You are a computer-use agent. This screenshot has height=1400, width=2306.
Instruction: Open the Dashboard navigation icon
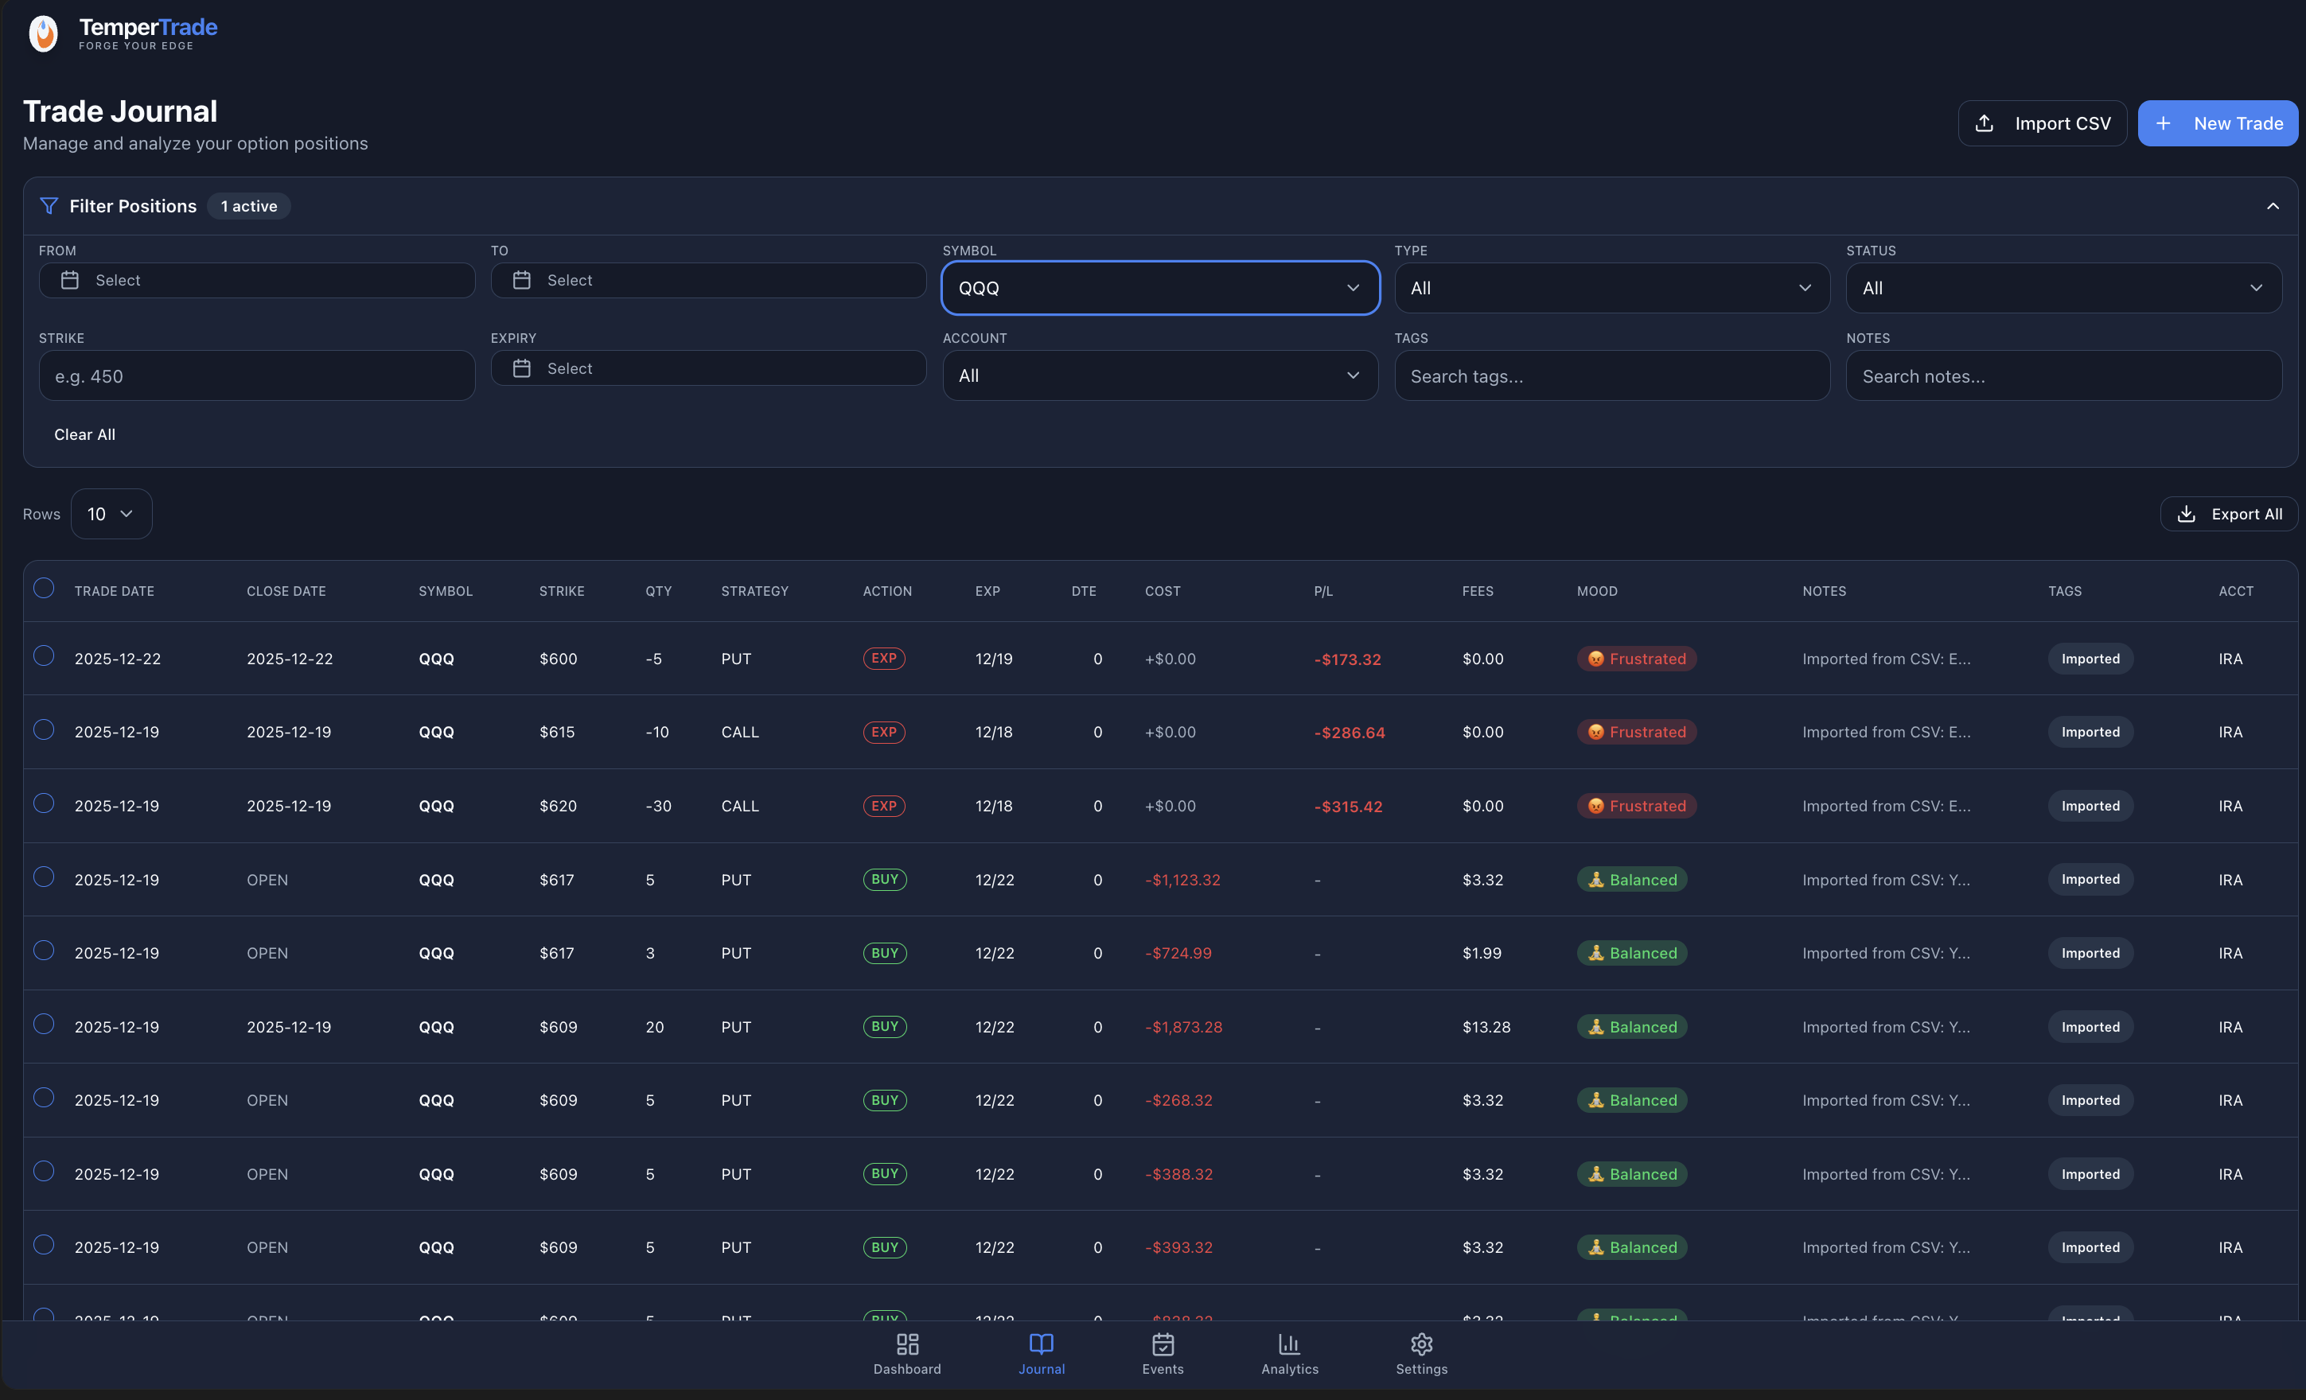click(906, 1344)
